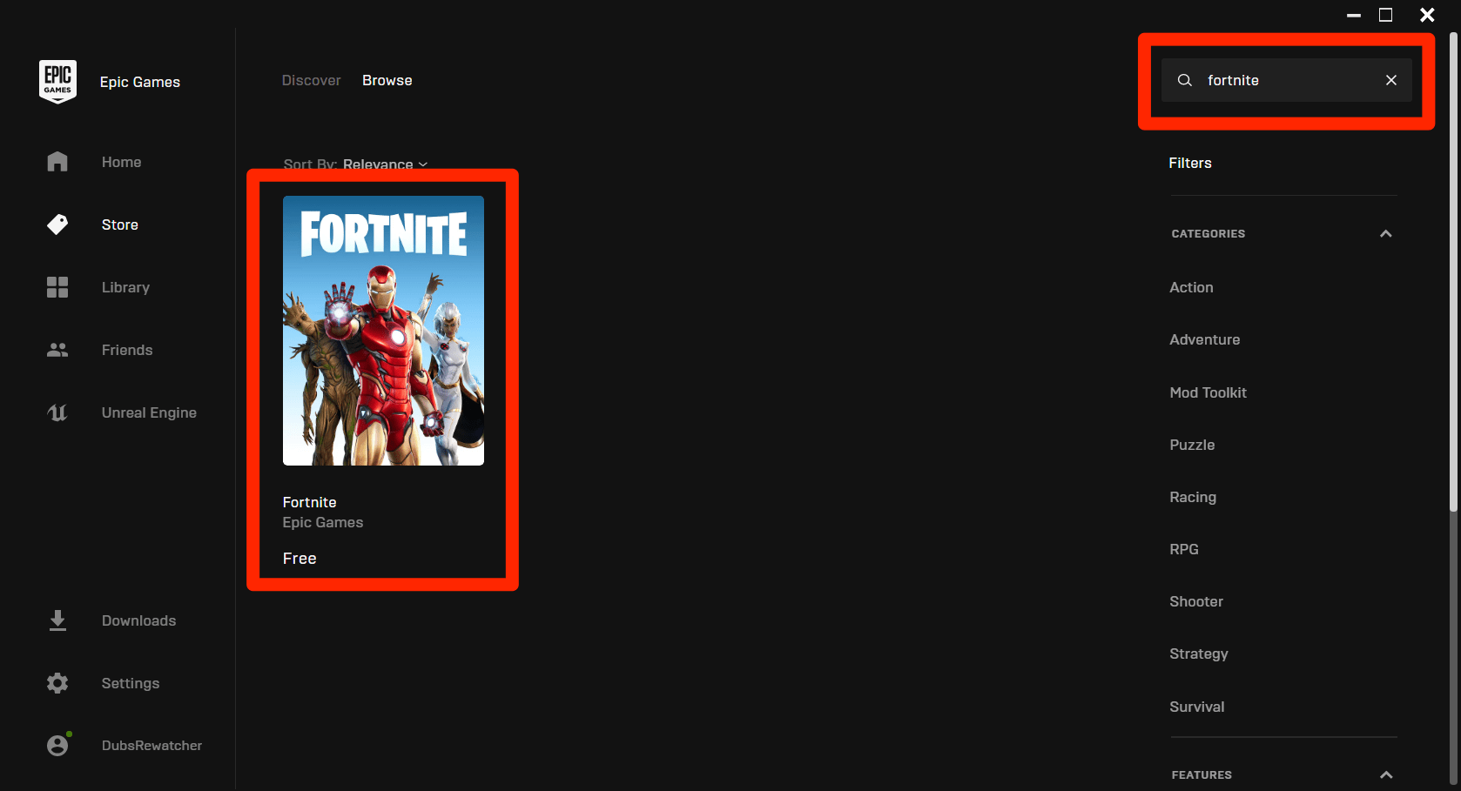The width and height of the screenshot is (1461, 791).
Task: Open the Unreal Engine section label
Action: click(x=149, y=412)
